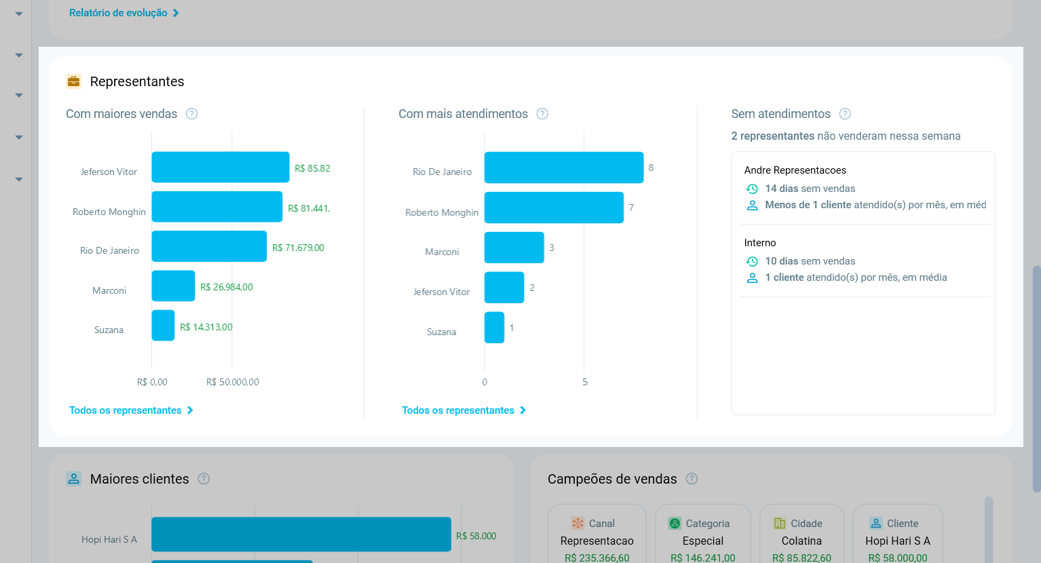Click chevron after Todos os representantes under mais atendimentos

coord(523,410)
